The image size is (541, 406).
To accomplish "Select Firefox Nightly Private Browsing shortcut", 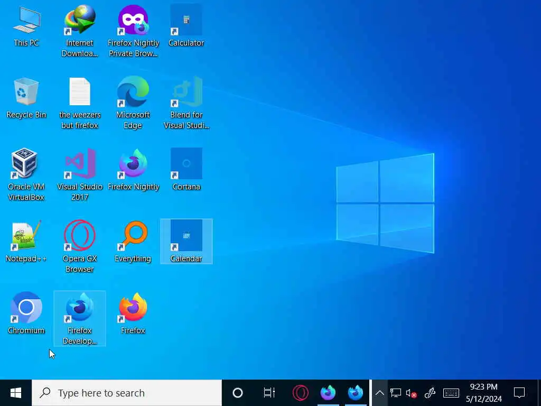I will pos(133,31).
